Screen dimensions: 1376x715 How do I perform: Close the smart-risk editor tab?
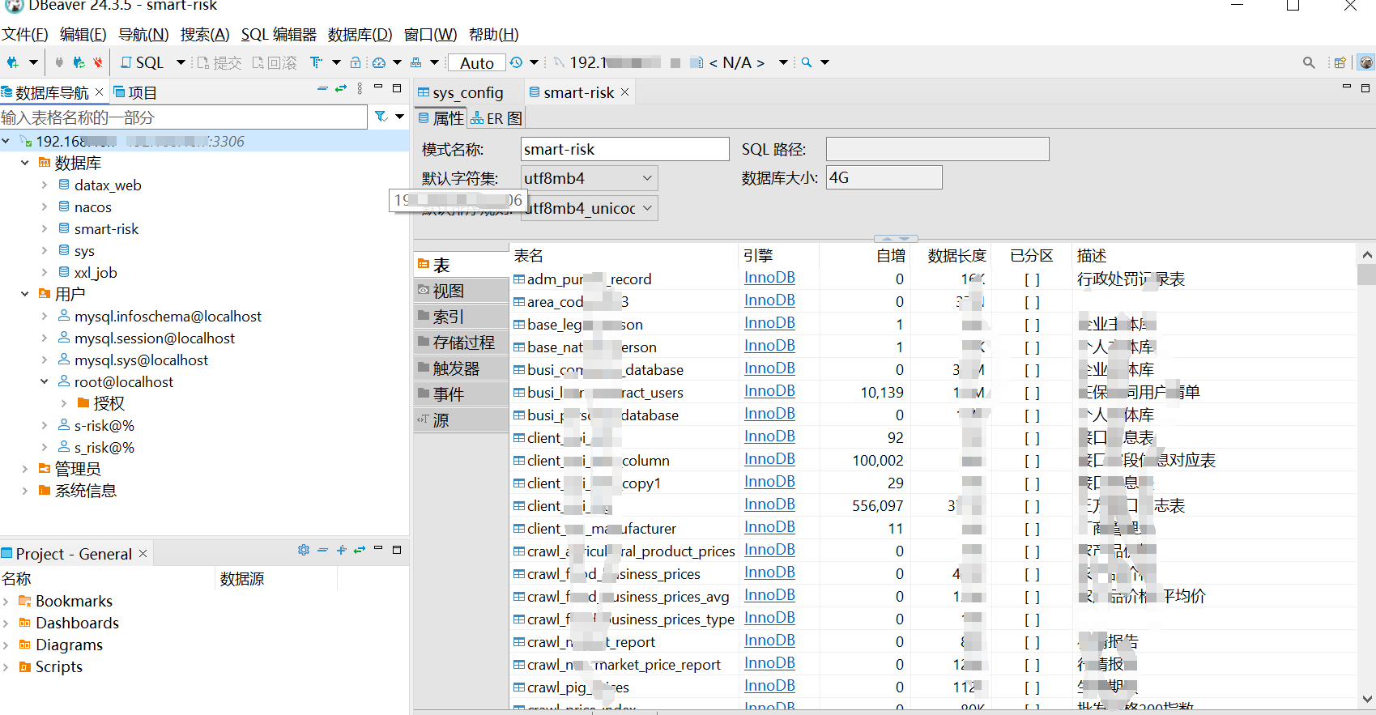(x=624, y=92)
